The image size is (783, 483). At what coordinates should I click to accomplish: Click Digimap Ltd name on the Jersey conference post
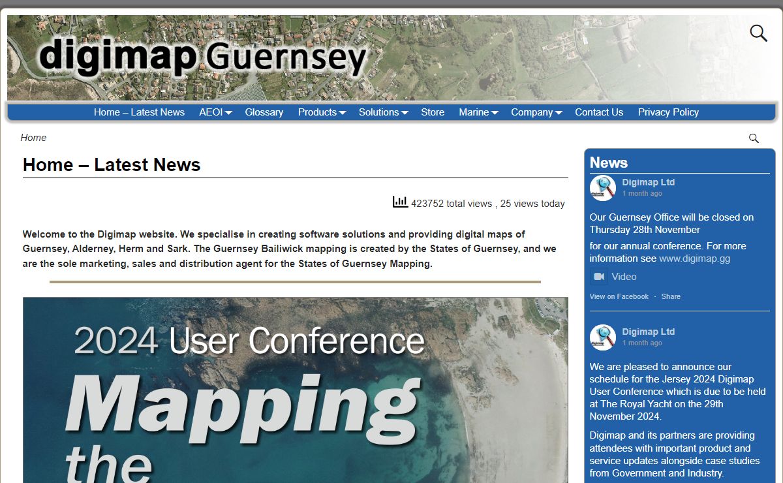coord(649,332)
